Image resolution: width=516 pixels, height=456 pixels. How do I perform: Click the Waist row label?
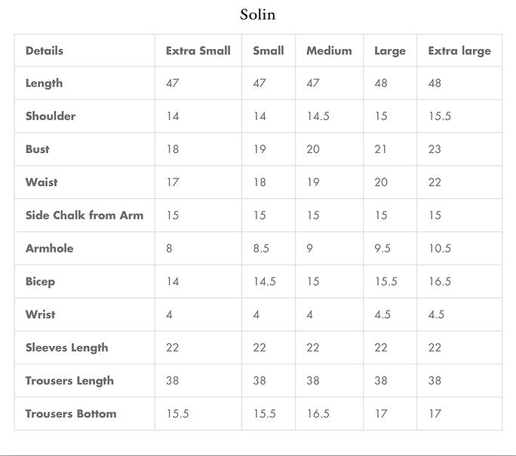click(x=41, y=182)
